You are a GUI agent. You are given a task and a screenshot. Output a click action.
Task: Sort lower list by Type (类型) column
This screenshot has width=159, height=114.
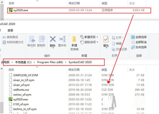(x=104, y=70)
